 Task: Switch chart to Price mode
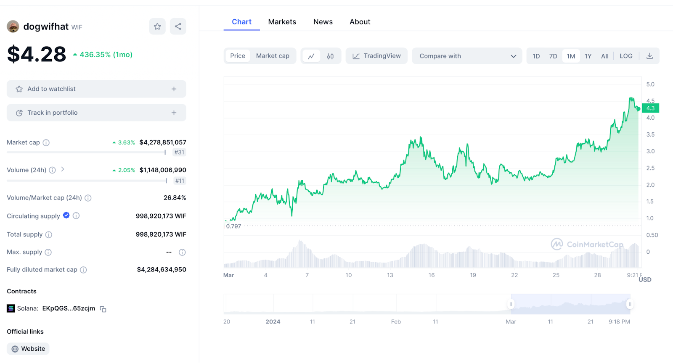click(x=238, y=56)
